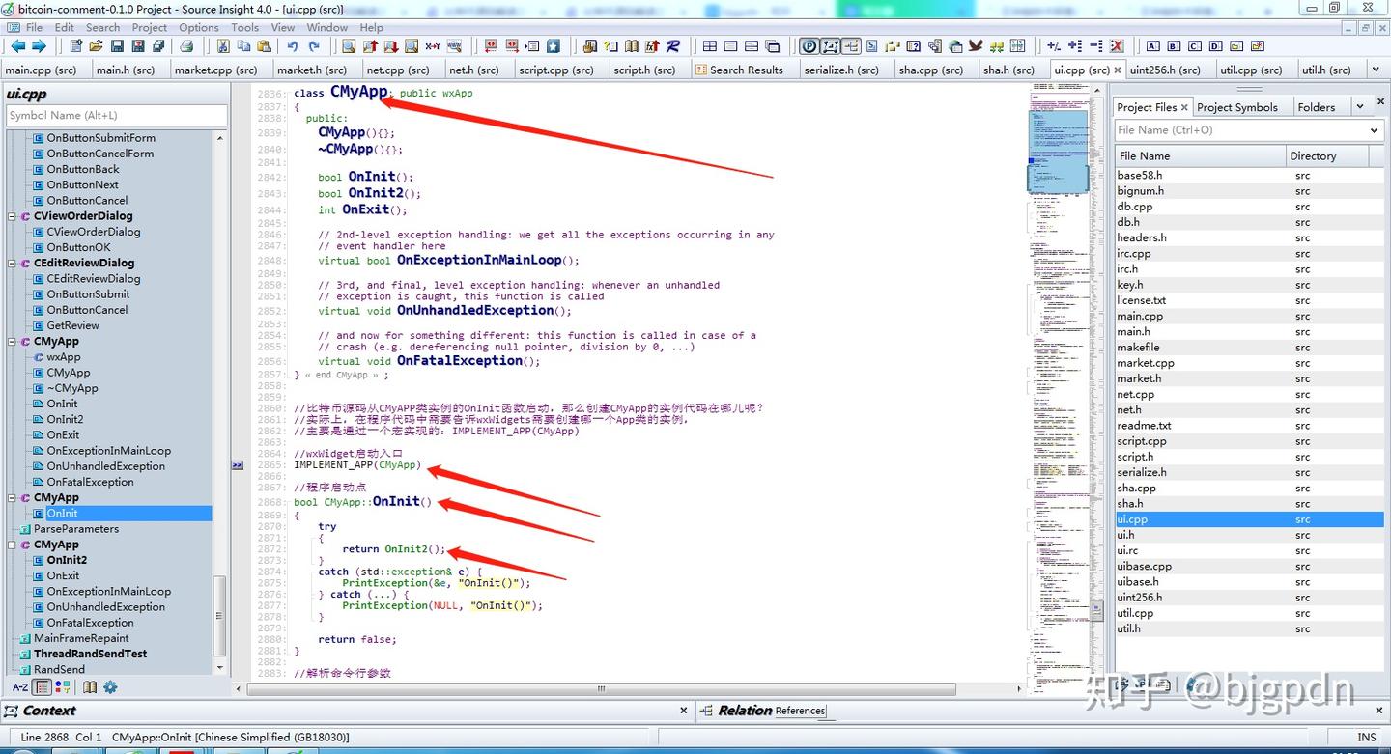Click the X-Y replace toolbar icon

pos(433,46)
